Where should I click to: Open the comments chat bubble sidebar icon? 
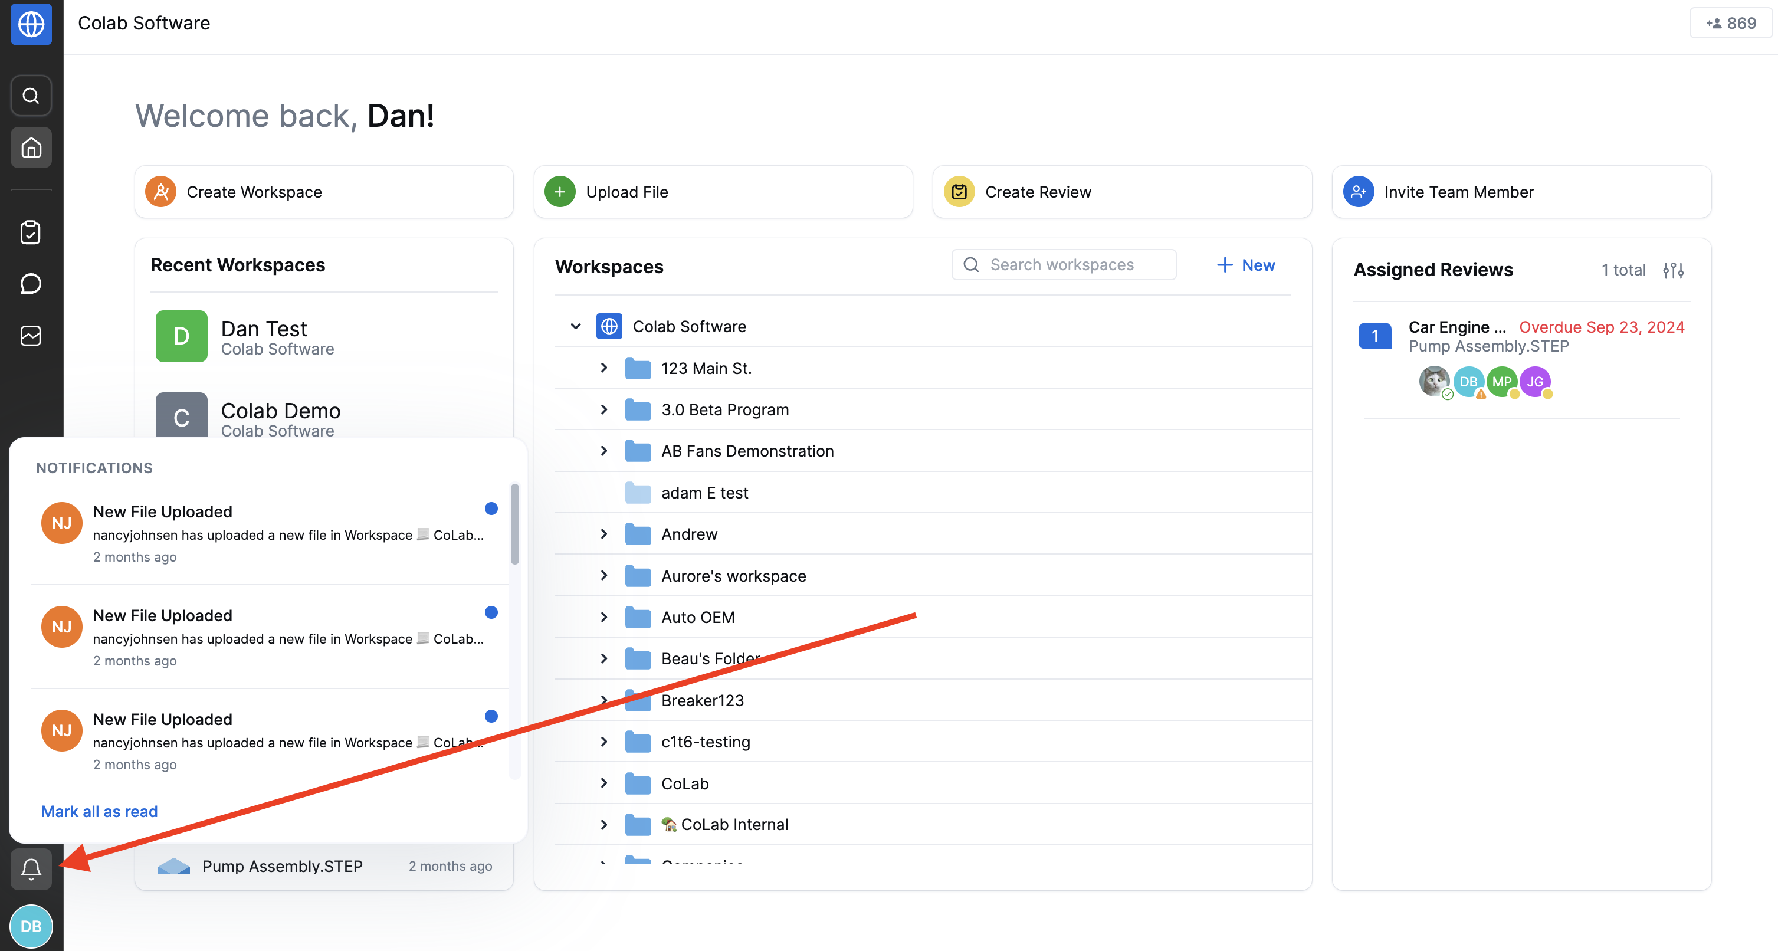coord(31,284)
